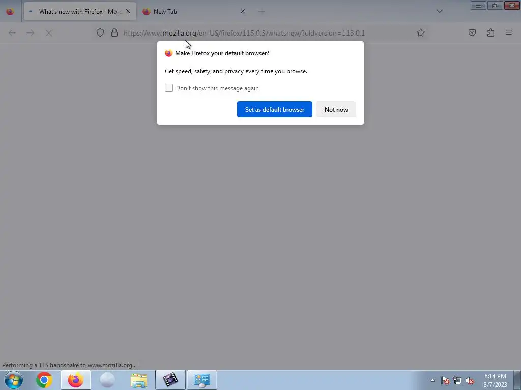
Task: Open Windows Explorer folder icon in taskbar
Action: tap(139, 380)
